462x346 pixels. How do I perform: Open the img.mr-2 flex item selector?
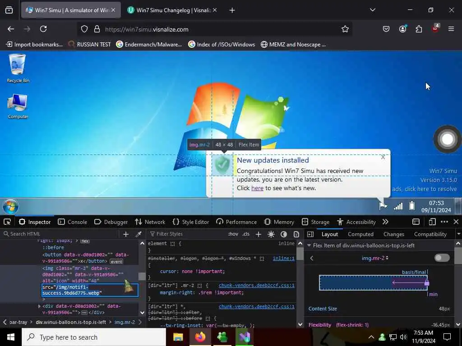tap(375, 258)
